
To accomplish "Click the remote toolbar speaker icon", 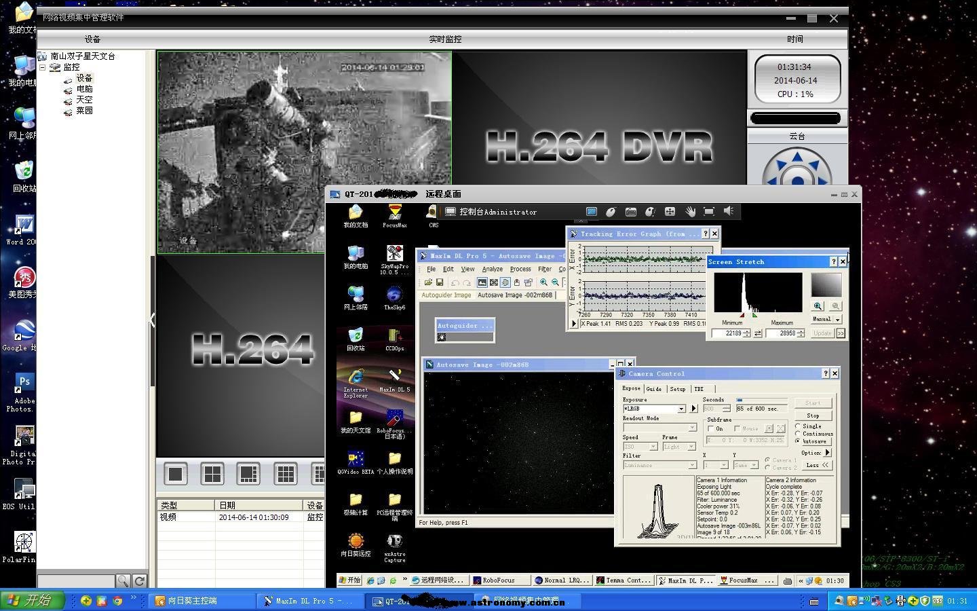I will [x=729, y=212].
